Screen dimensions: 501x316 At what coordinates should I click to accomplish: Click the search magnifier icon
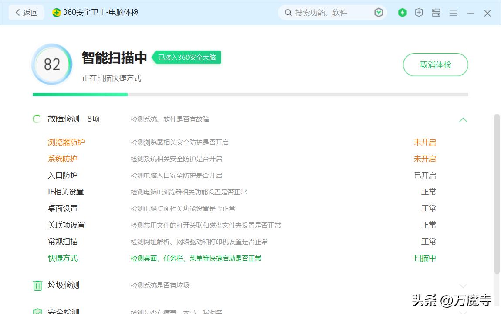pos(288,13)
